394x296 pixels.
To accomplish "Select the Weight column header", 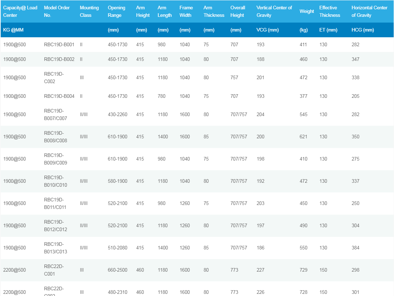I will 307,11.
